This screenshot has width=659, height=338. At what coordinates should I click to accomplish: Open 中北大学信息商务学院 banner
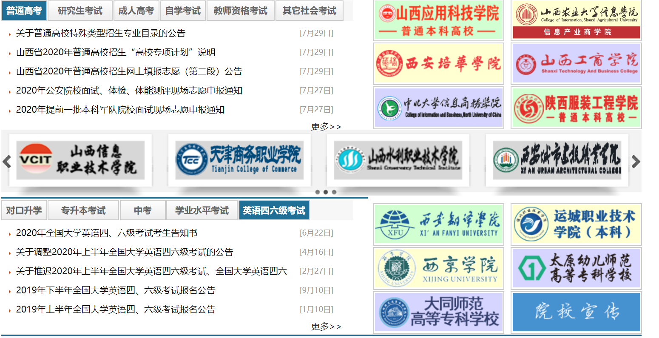438,108
